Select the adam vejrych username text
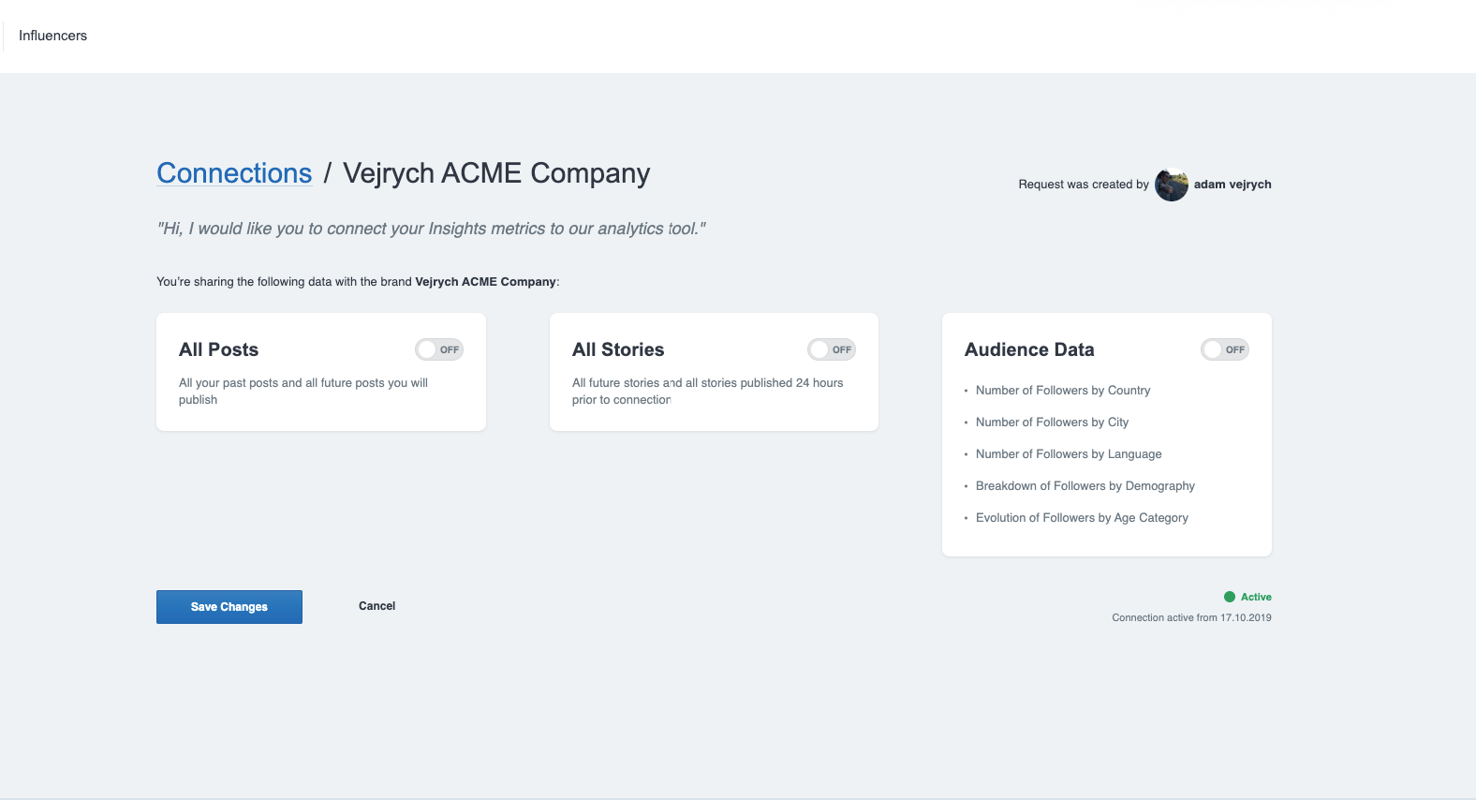The height and width of the screenshot is (800, 1476). pos(1232,185)
